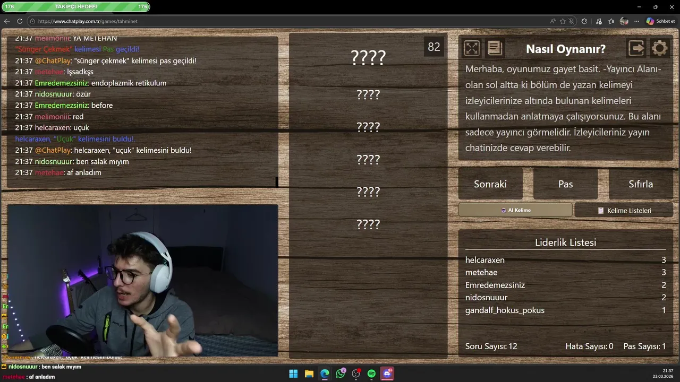The image size is (680, 382).
Task: Open File Explorer from the taskbar
Action: [x=309, y=374]
